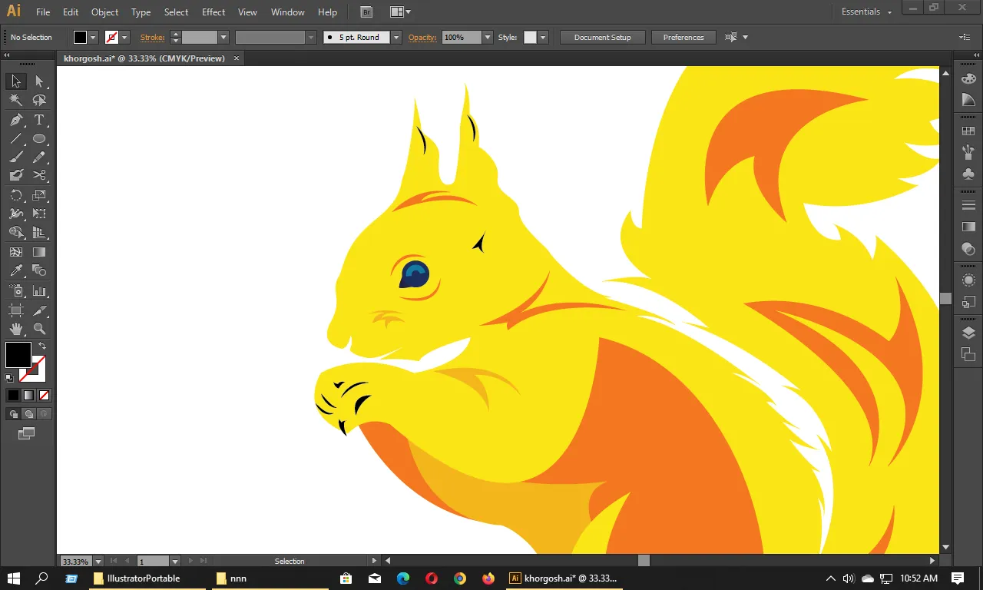This screenshot has height=590, width=983.
Task: Pick the Mesh tool
Action: (16, 252)
